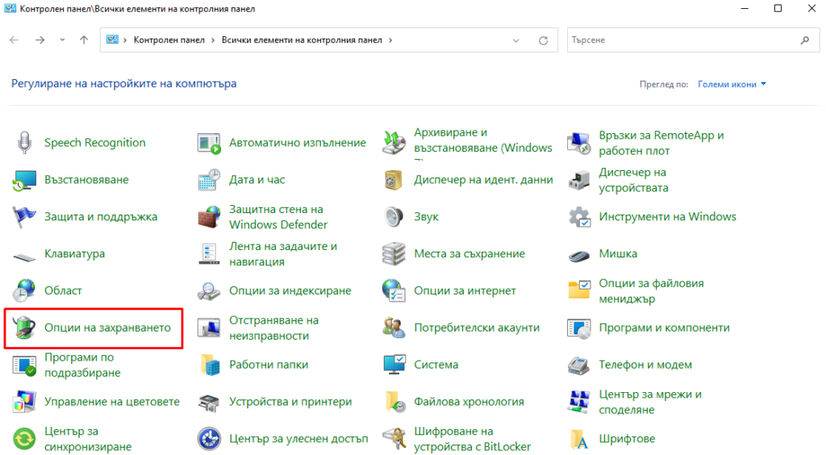The image size is (826, 455).
Task: Click Опции за индексиране magnifier icon
Action: 209,290
